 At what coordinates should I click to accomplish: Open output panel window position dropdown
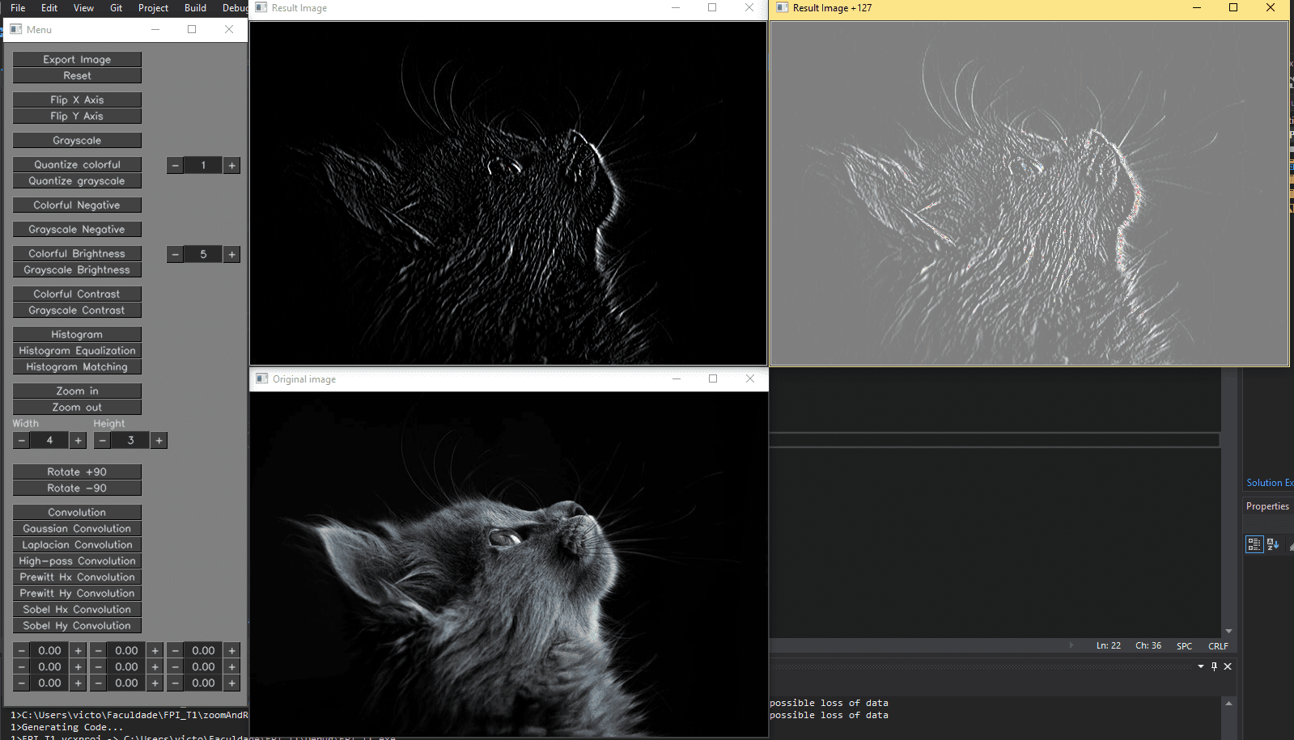pos(1200,666)
